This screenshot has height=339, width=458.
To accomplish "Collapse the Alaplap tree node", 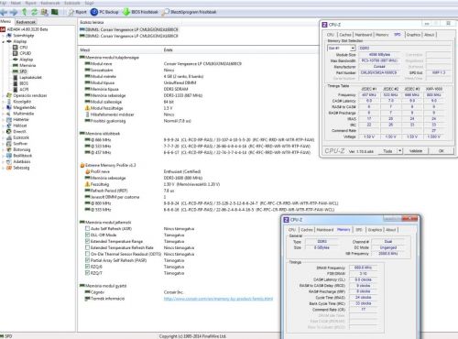I will pos(4,41).
